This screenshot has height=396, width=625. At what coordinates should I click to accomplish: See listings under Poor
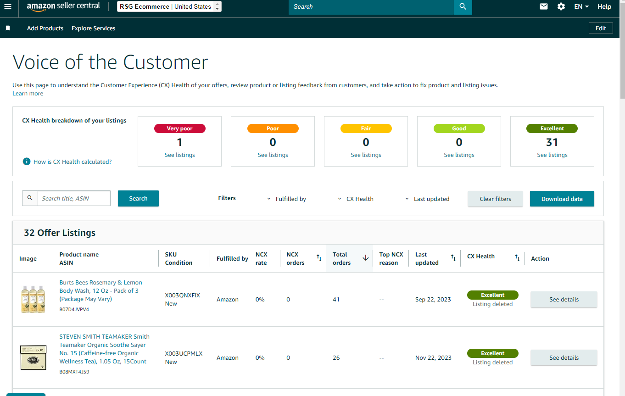[273, 155]
